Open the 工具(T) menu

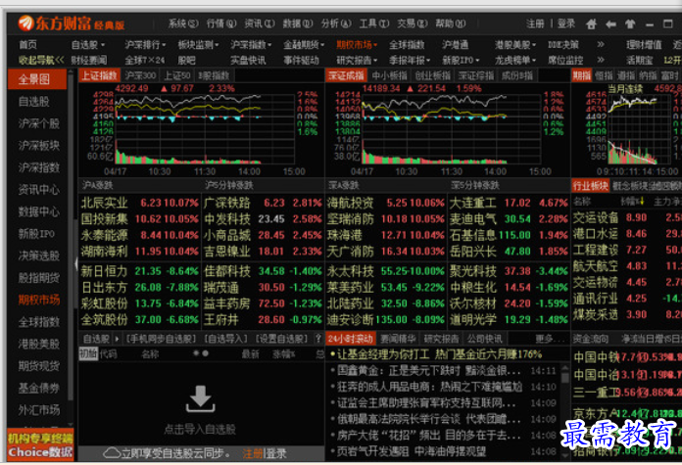click(x=374, y=23)
